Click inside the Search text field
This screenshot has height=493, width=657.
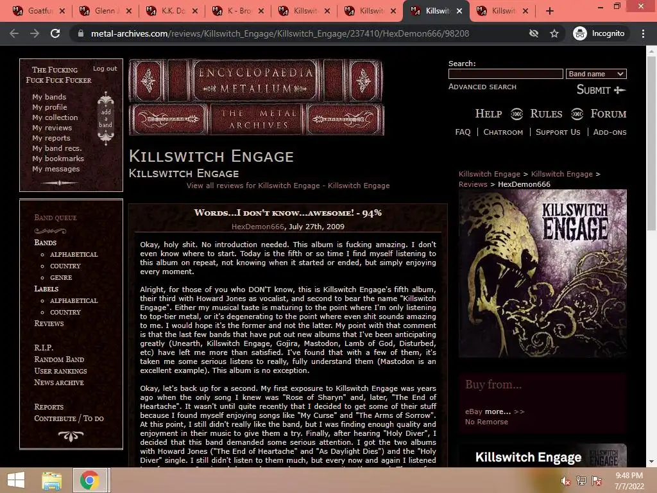[x=506, y=74]
